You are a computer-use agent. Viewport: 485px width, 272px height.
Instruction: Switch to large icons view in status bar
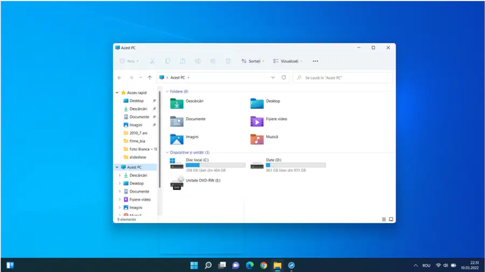pos(391,219)
